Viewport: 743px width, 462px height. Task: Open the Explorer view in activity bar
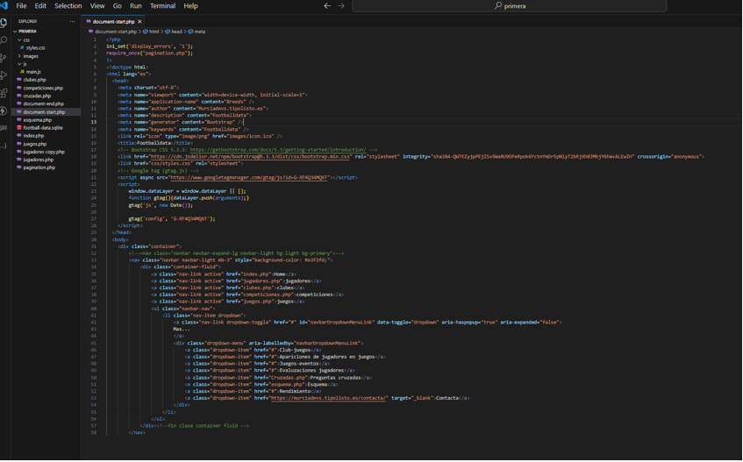[4, 22]
